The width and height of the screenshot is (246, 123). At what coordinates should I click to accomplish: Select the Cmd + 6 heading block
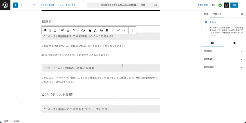(101, 36)
